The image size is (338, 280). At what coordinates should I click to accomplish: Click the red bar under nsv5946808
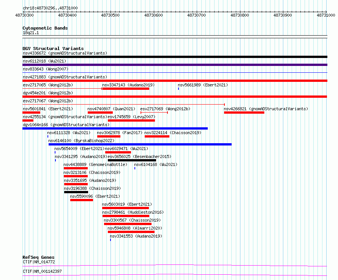tap(131, 232)
